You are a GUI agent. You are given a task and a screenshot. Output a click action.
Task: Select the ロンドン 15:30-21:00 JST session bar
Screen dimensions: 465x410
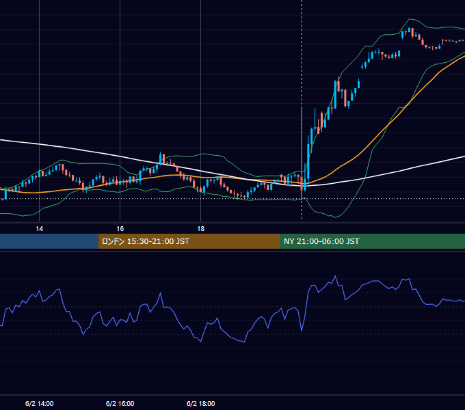189,241
